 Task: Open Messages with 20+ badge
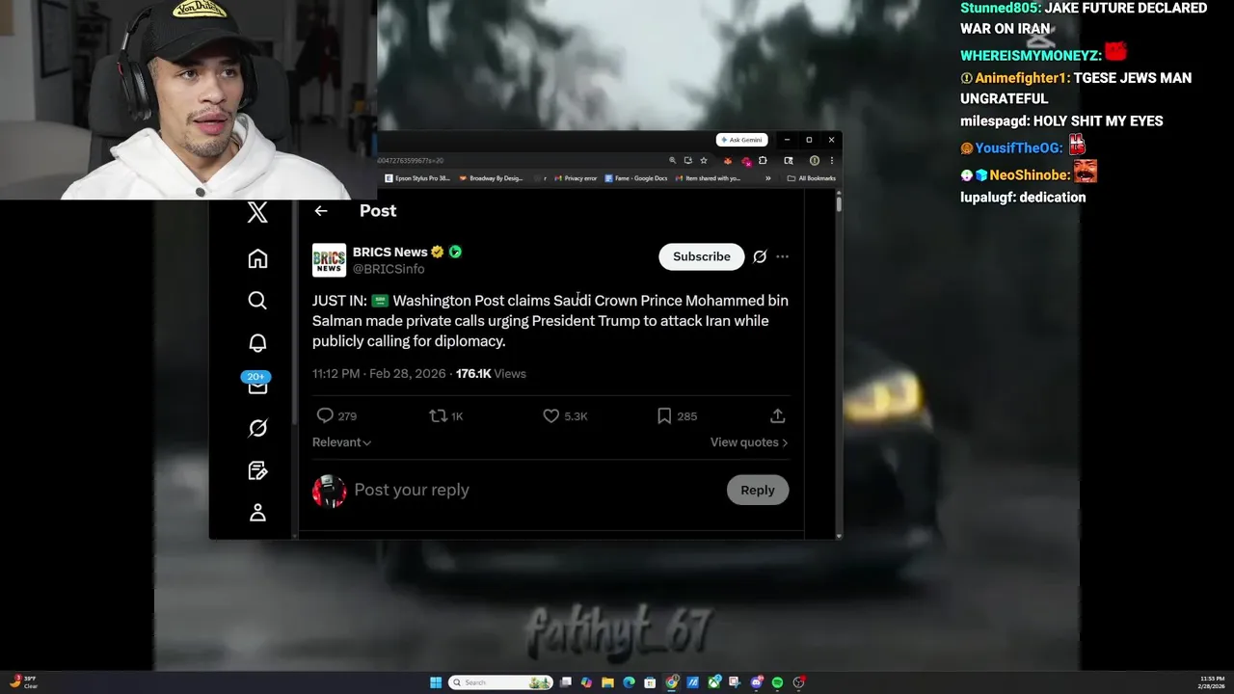(x=256, y=384)
